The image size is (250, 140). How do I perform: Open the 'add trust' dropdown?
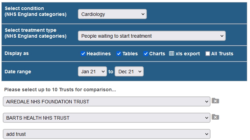(107, 134)
